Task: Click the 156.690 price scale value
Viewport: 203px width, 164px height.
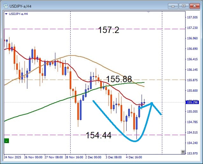Action: pyautogui.click(x=192, y=49)
